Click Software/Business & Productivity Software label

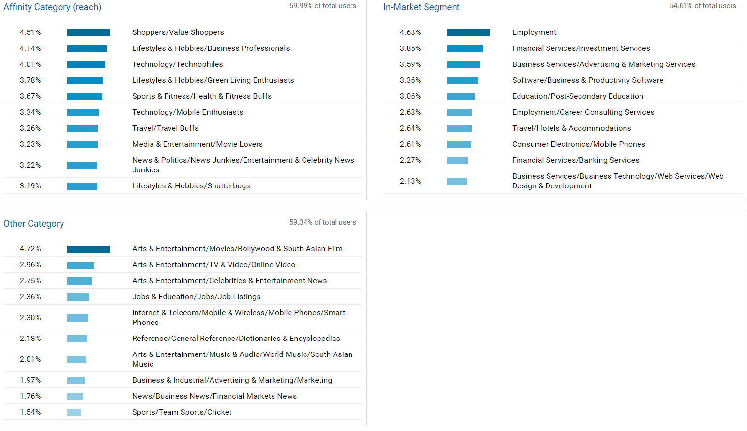click(x=588, y=80)
